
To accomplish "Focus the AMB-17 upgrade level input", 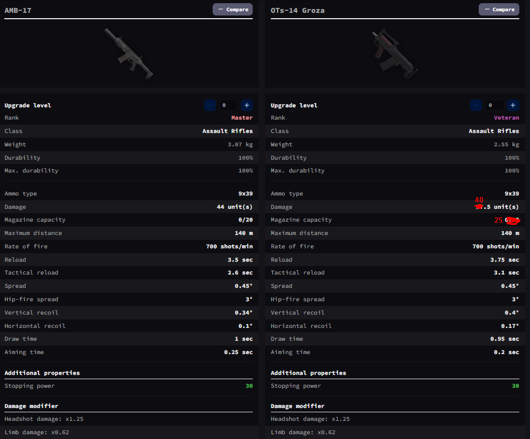I will [x=228, y=105].
